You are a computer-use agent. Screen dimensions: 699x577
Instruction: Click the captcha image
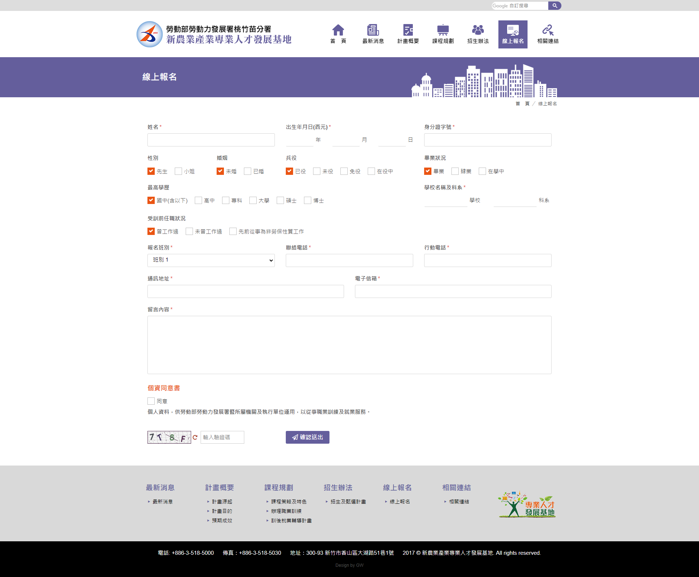coord(169,437)
